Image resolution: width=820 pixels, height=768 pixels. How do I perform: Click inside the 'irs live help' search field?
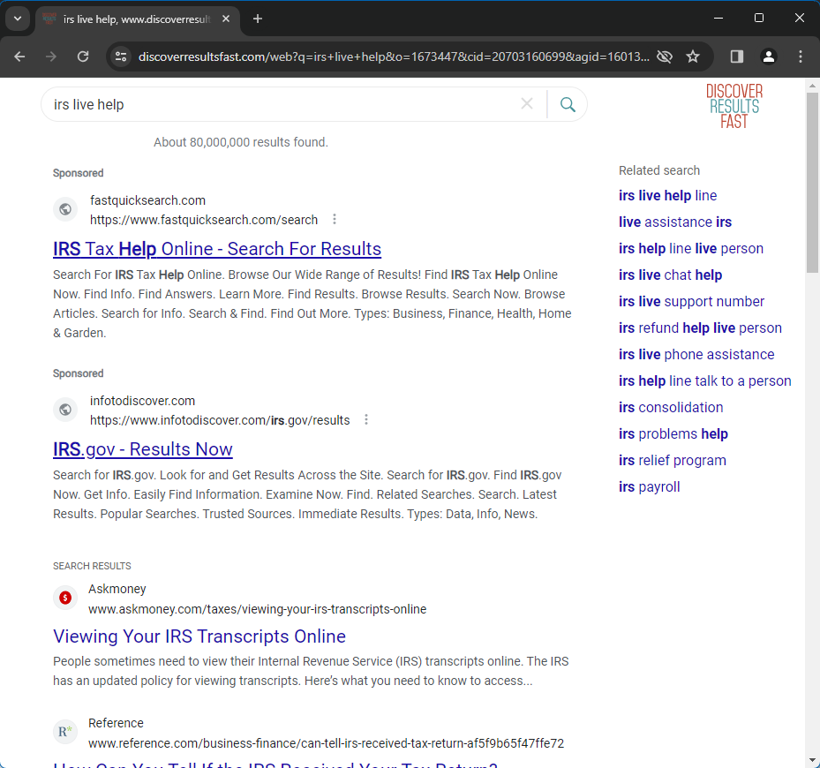[282, 104]
